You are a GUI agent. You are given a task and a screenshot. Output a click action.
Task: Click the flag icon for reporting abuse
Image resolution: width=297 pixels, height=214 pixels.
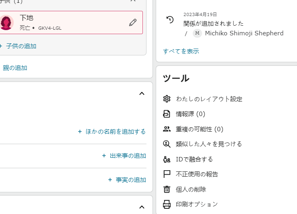167,174
